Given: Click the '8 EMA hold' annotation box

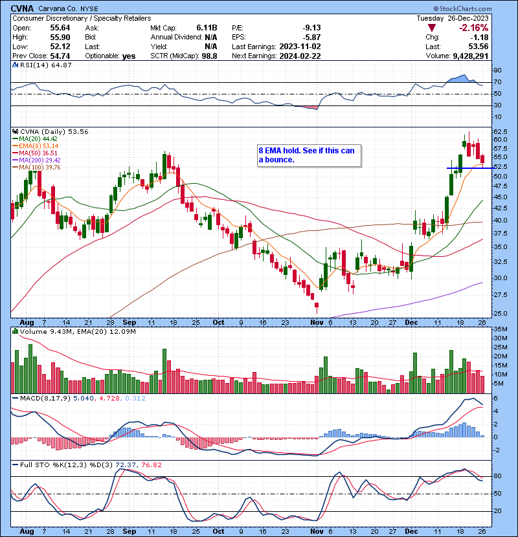Looking at the screenshot, I should 309,155.
